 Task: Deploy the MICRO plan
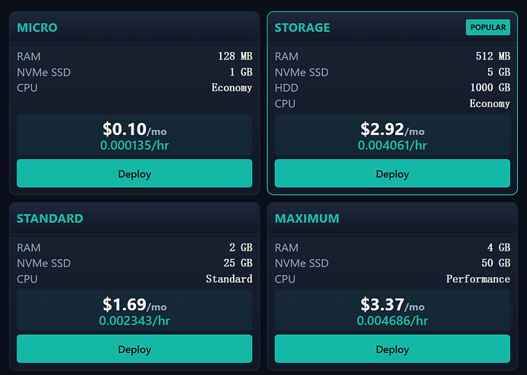134,173
